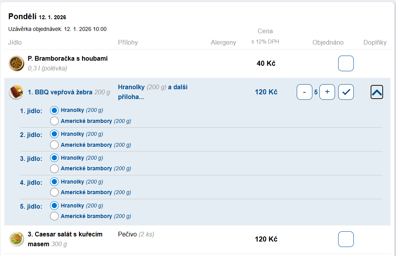The height and width of the screenshot is (256, 396).
Task: Choose Americké brambory for 2. jídlo
Action: [x=55, y=145]
